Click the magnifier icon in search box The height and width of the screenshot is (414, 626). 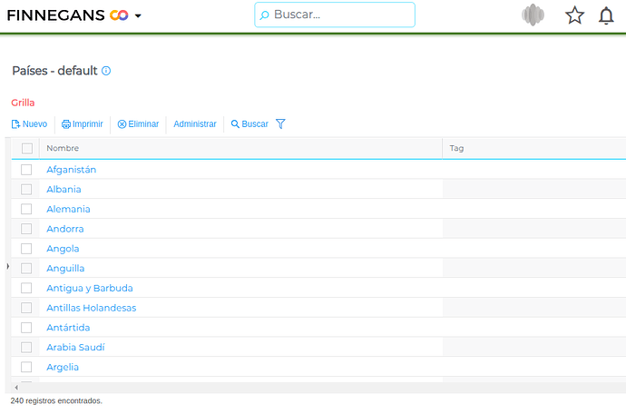click(264, 15)
